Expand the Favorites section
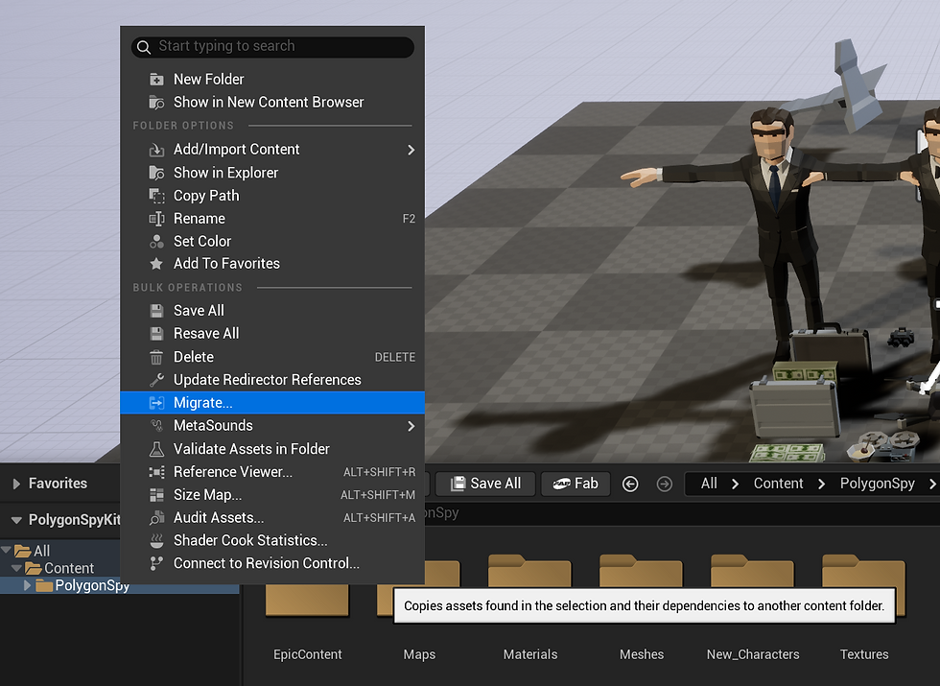Image resolution: width=940 pixels, height=686 pixels. (17, 484)
